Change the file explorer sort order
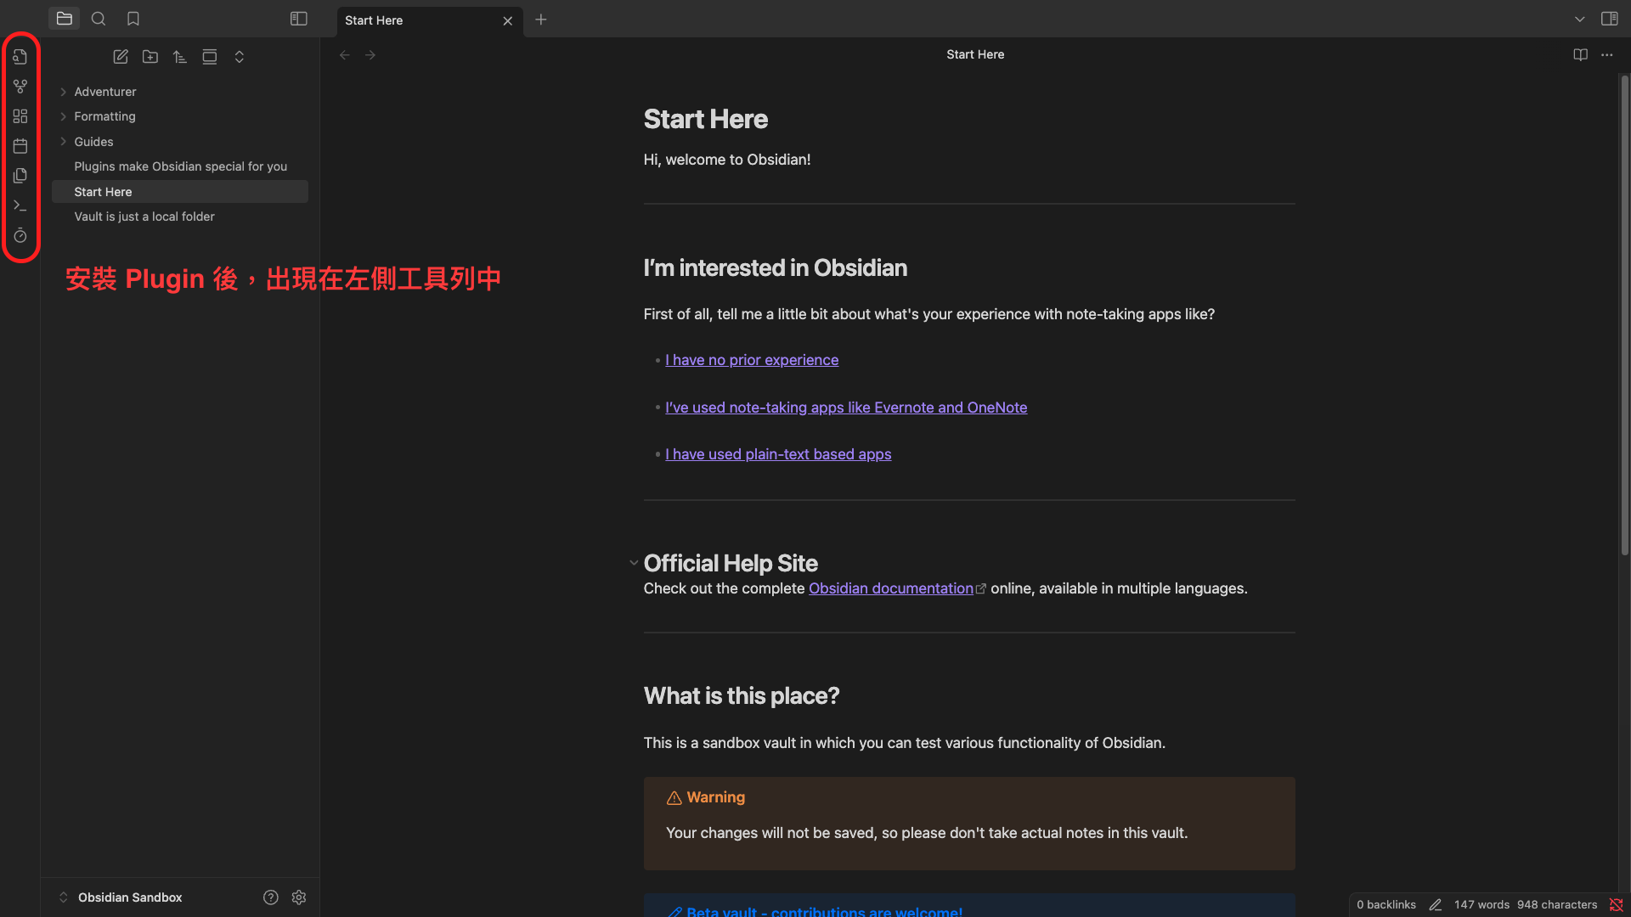 (180, 57)
